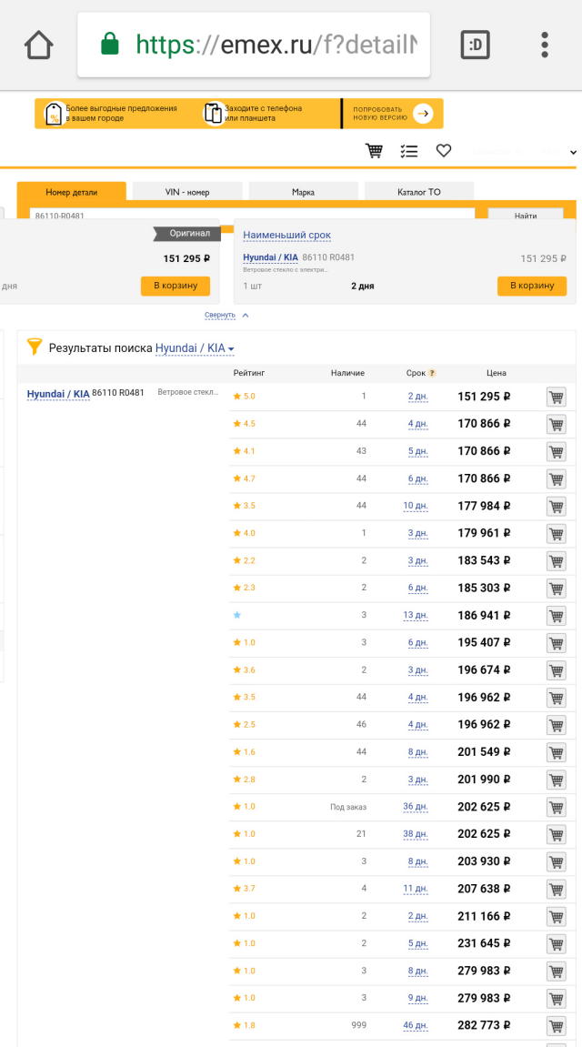Select the Номер детали tab
The image size is (582, 1047).
tap(72, 192)
